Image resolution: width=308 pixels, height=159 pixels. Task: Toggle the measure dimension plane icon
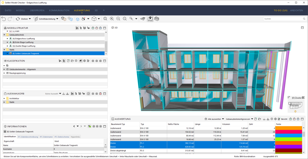(143, 19)
